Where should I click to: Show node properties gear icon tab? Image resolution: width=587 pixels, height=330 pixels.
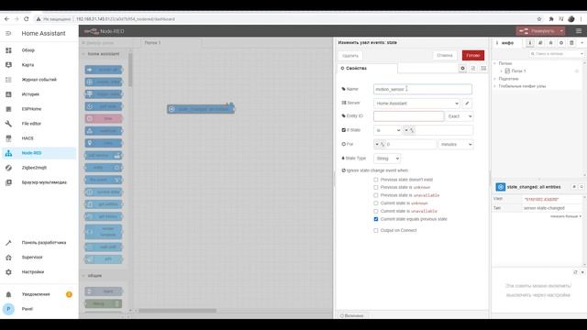coord(462,68)
